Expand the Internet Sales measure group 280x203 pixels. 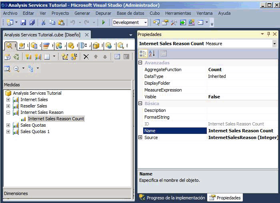(8, 100)
